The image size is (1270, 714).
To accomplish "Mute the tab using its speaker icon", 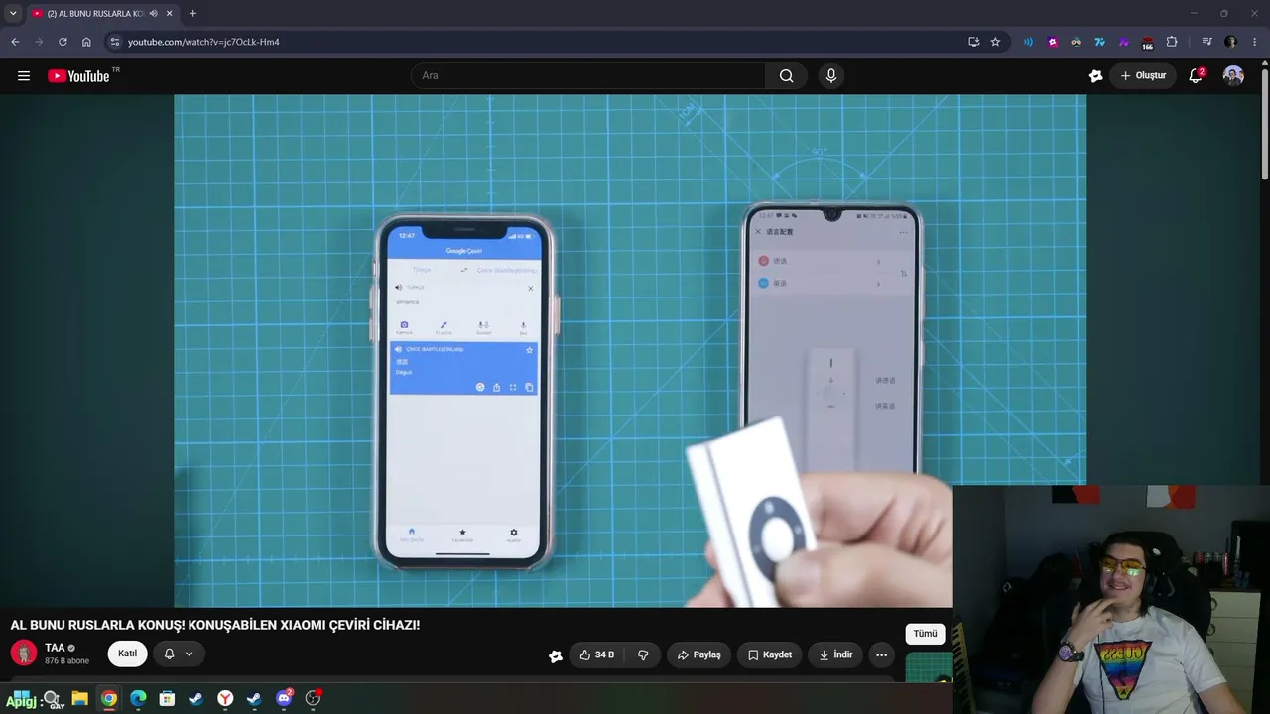I will tap(154, 14).
